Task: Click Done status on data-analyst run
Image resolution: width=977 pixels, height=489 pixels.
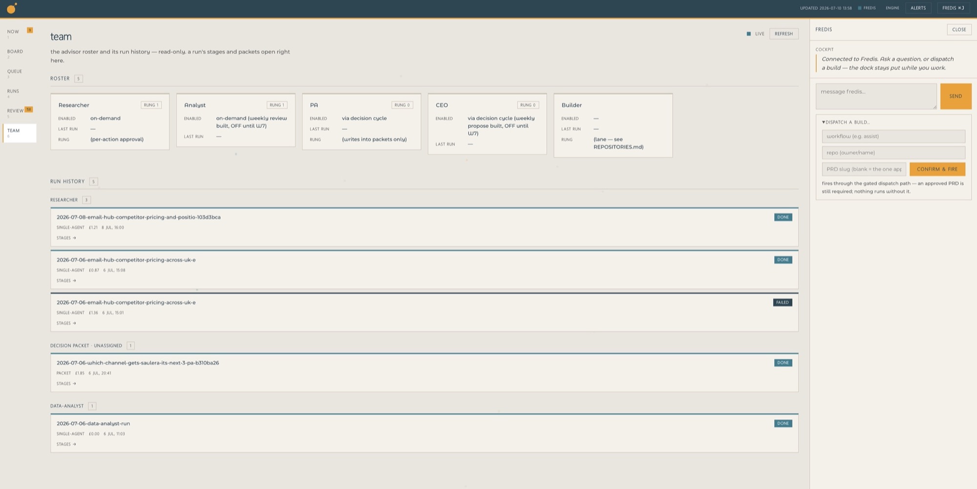Action: 783,423
